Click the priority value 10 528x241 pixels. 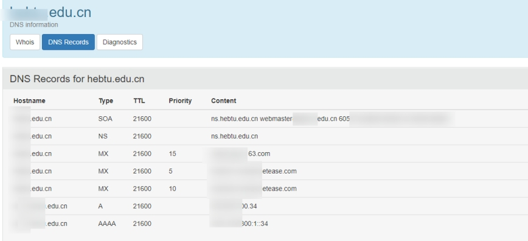pos(172,189)
